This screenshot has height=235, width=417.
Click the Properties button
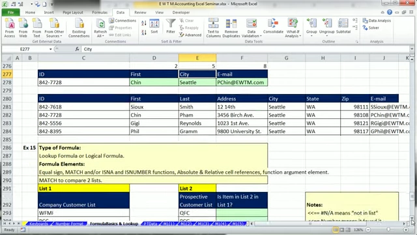point(121,27)
